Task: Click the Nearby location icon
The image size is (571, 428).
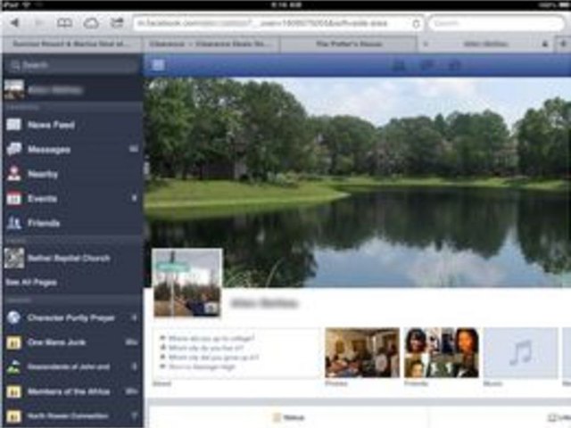Action: (14, 174)
